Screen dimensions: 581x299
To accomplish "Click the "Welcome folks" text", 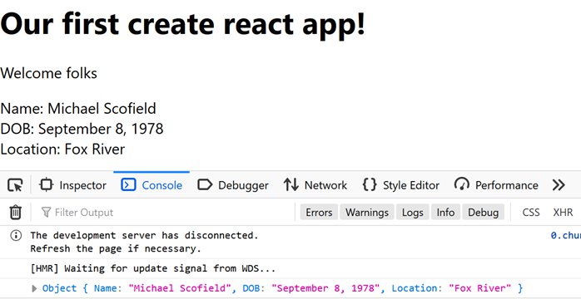I will click(48, 73).
